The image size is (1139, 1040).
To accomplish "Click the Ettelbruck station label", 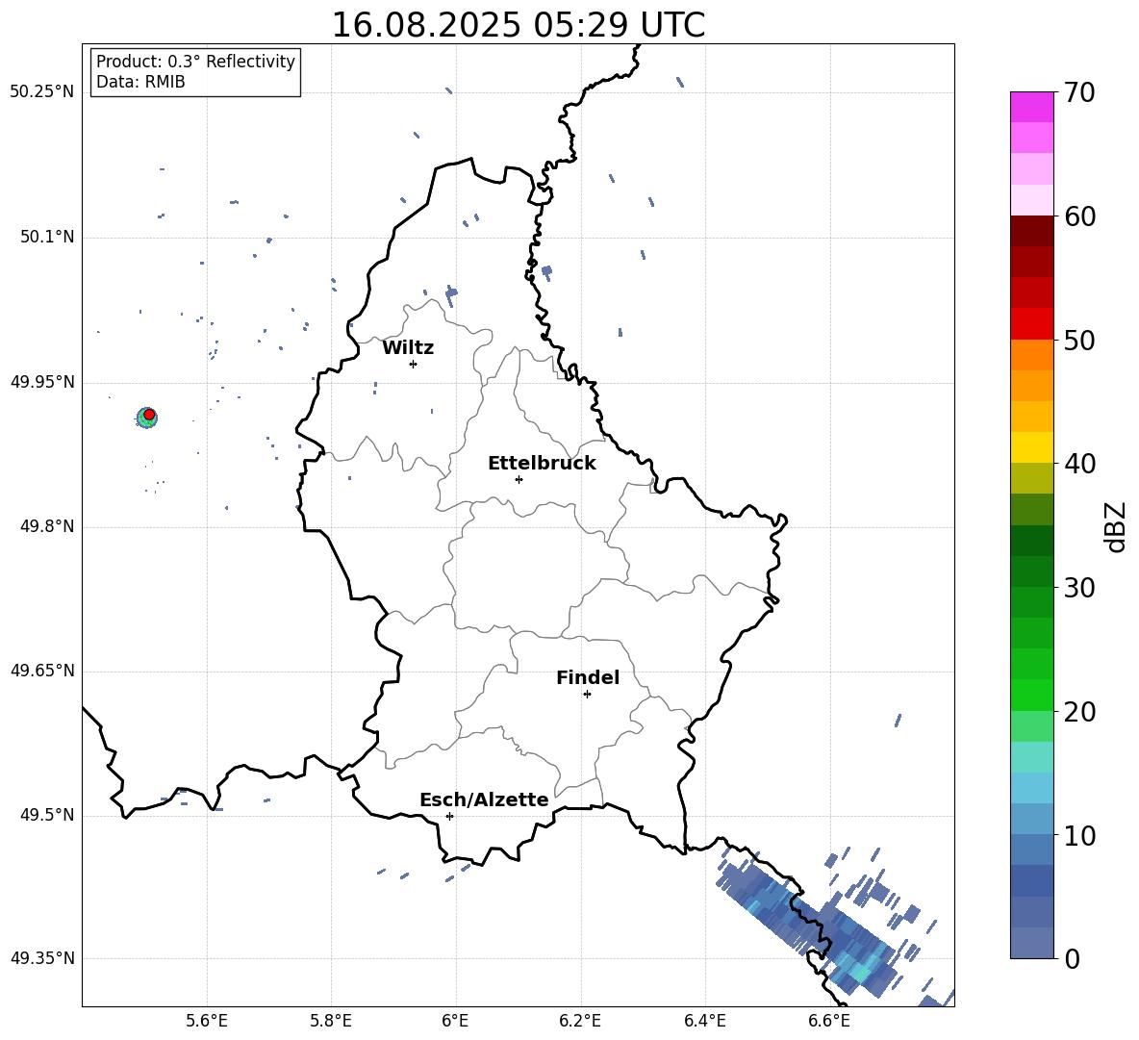I will pos(542,464).
